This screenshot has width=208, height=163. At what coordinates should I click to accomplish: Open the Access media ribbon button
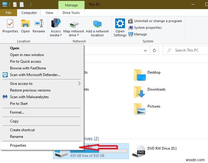[56, 28]
